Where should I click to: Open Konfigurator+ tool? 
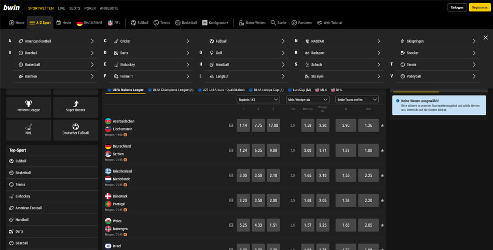tap(215, 23)
